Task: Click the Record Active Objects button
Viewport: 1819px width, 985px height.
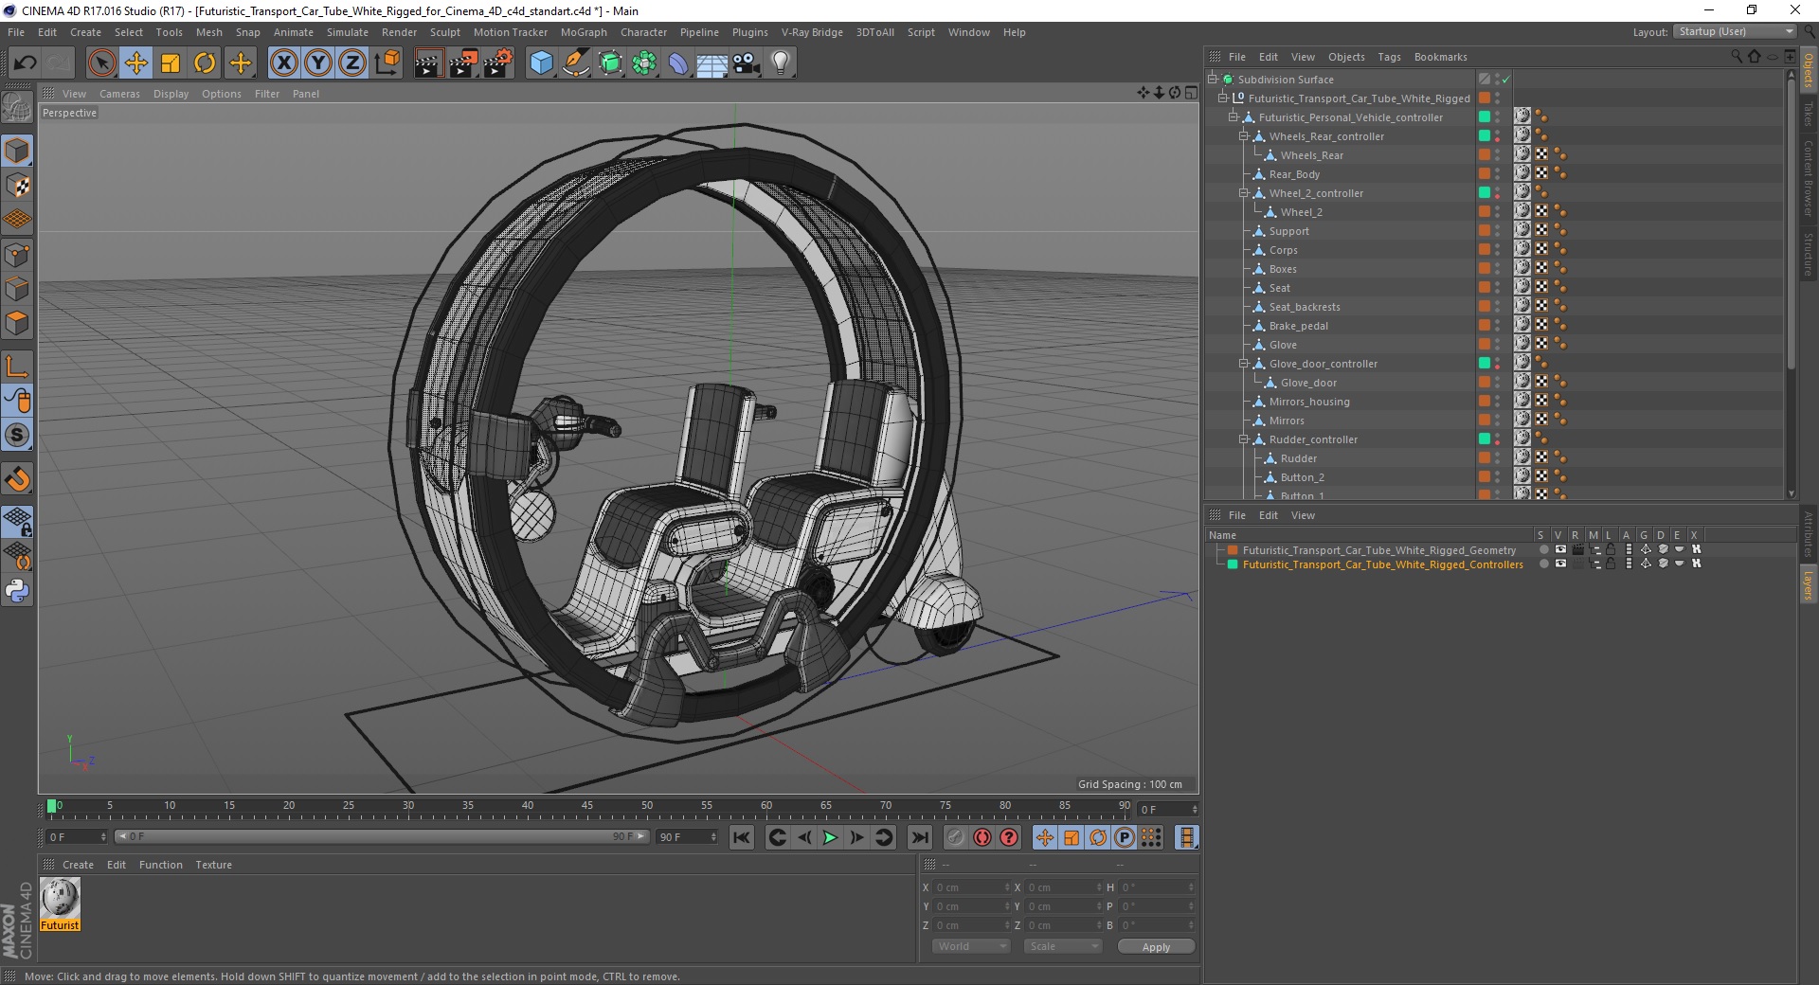Action: 955,837
